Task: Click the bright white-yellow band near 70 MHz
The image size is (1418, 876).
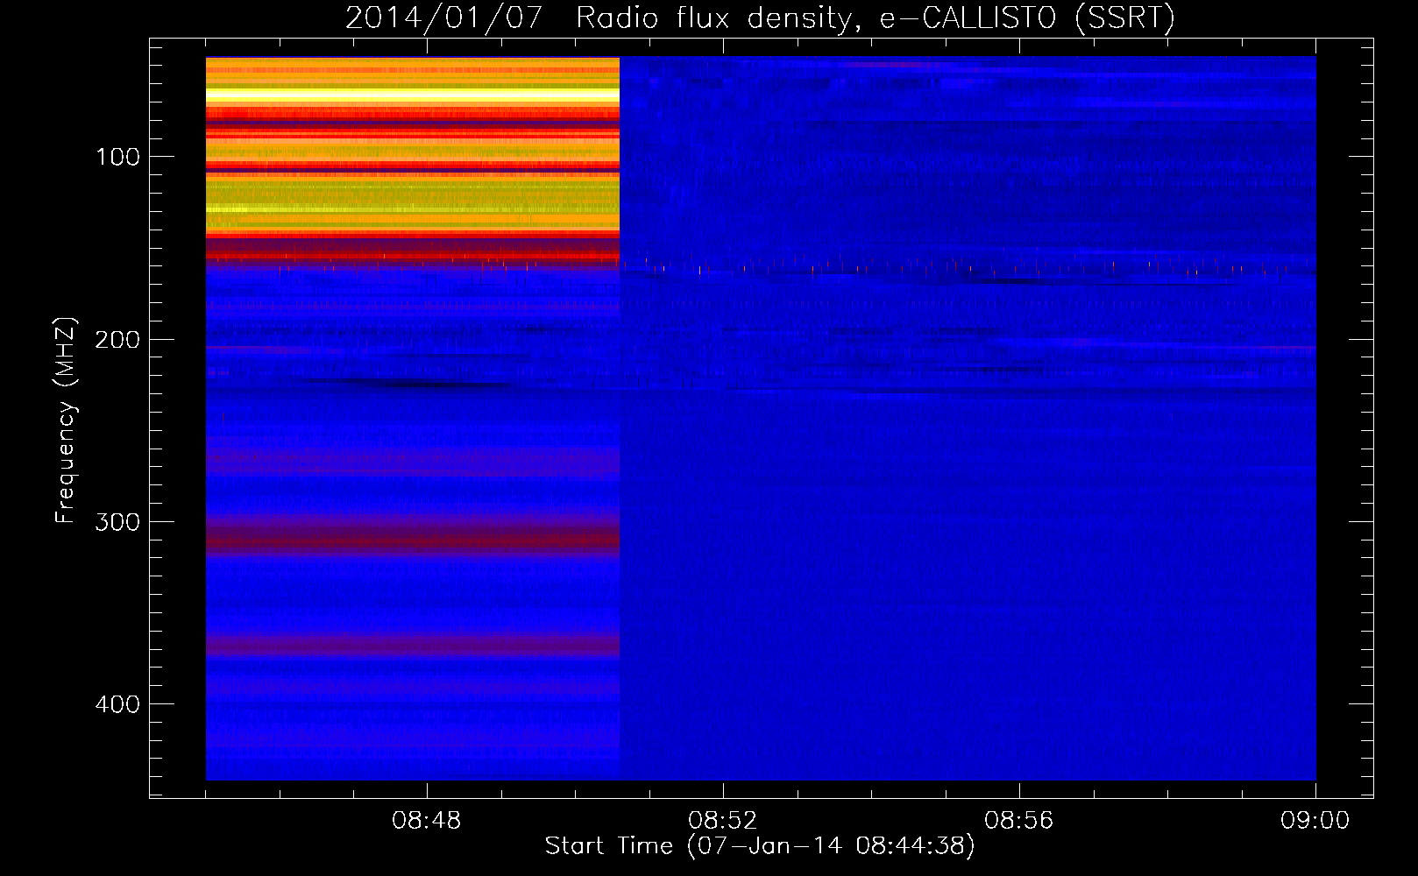Action: [x=413, y=96]
